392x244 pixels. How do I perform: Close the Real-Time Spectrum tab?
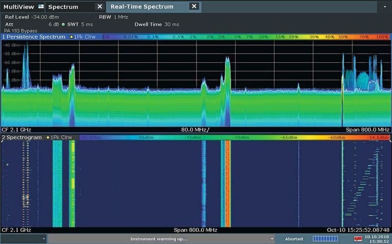pos(194,6)
